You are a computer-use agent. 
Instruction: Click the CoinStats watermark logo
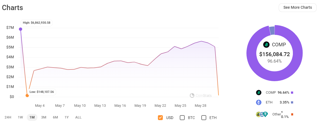192,95
